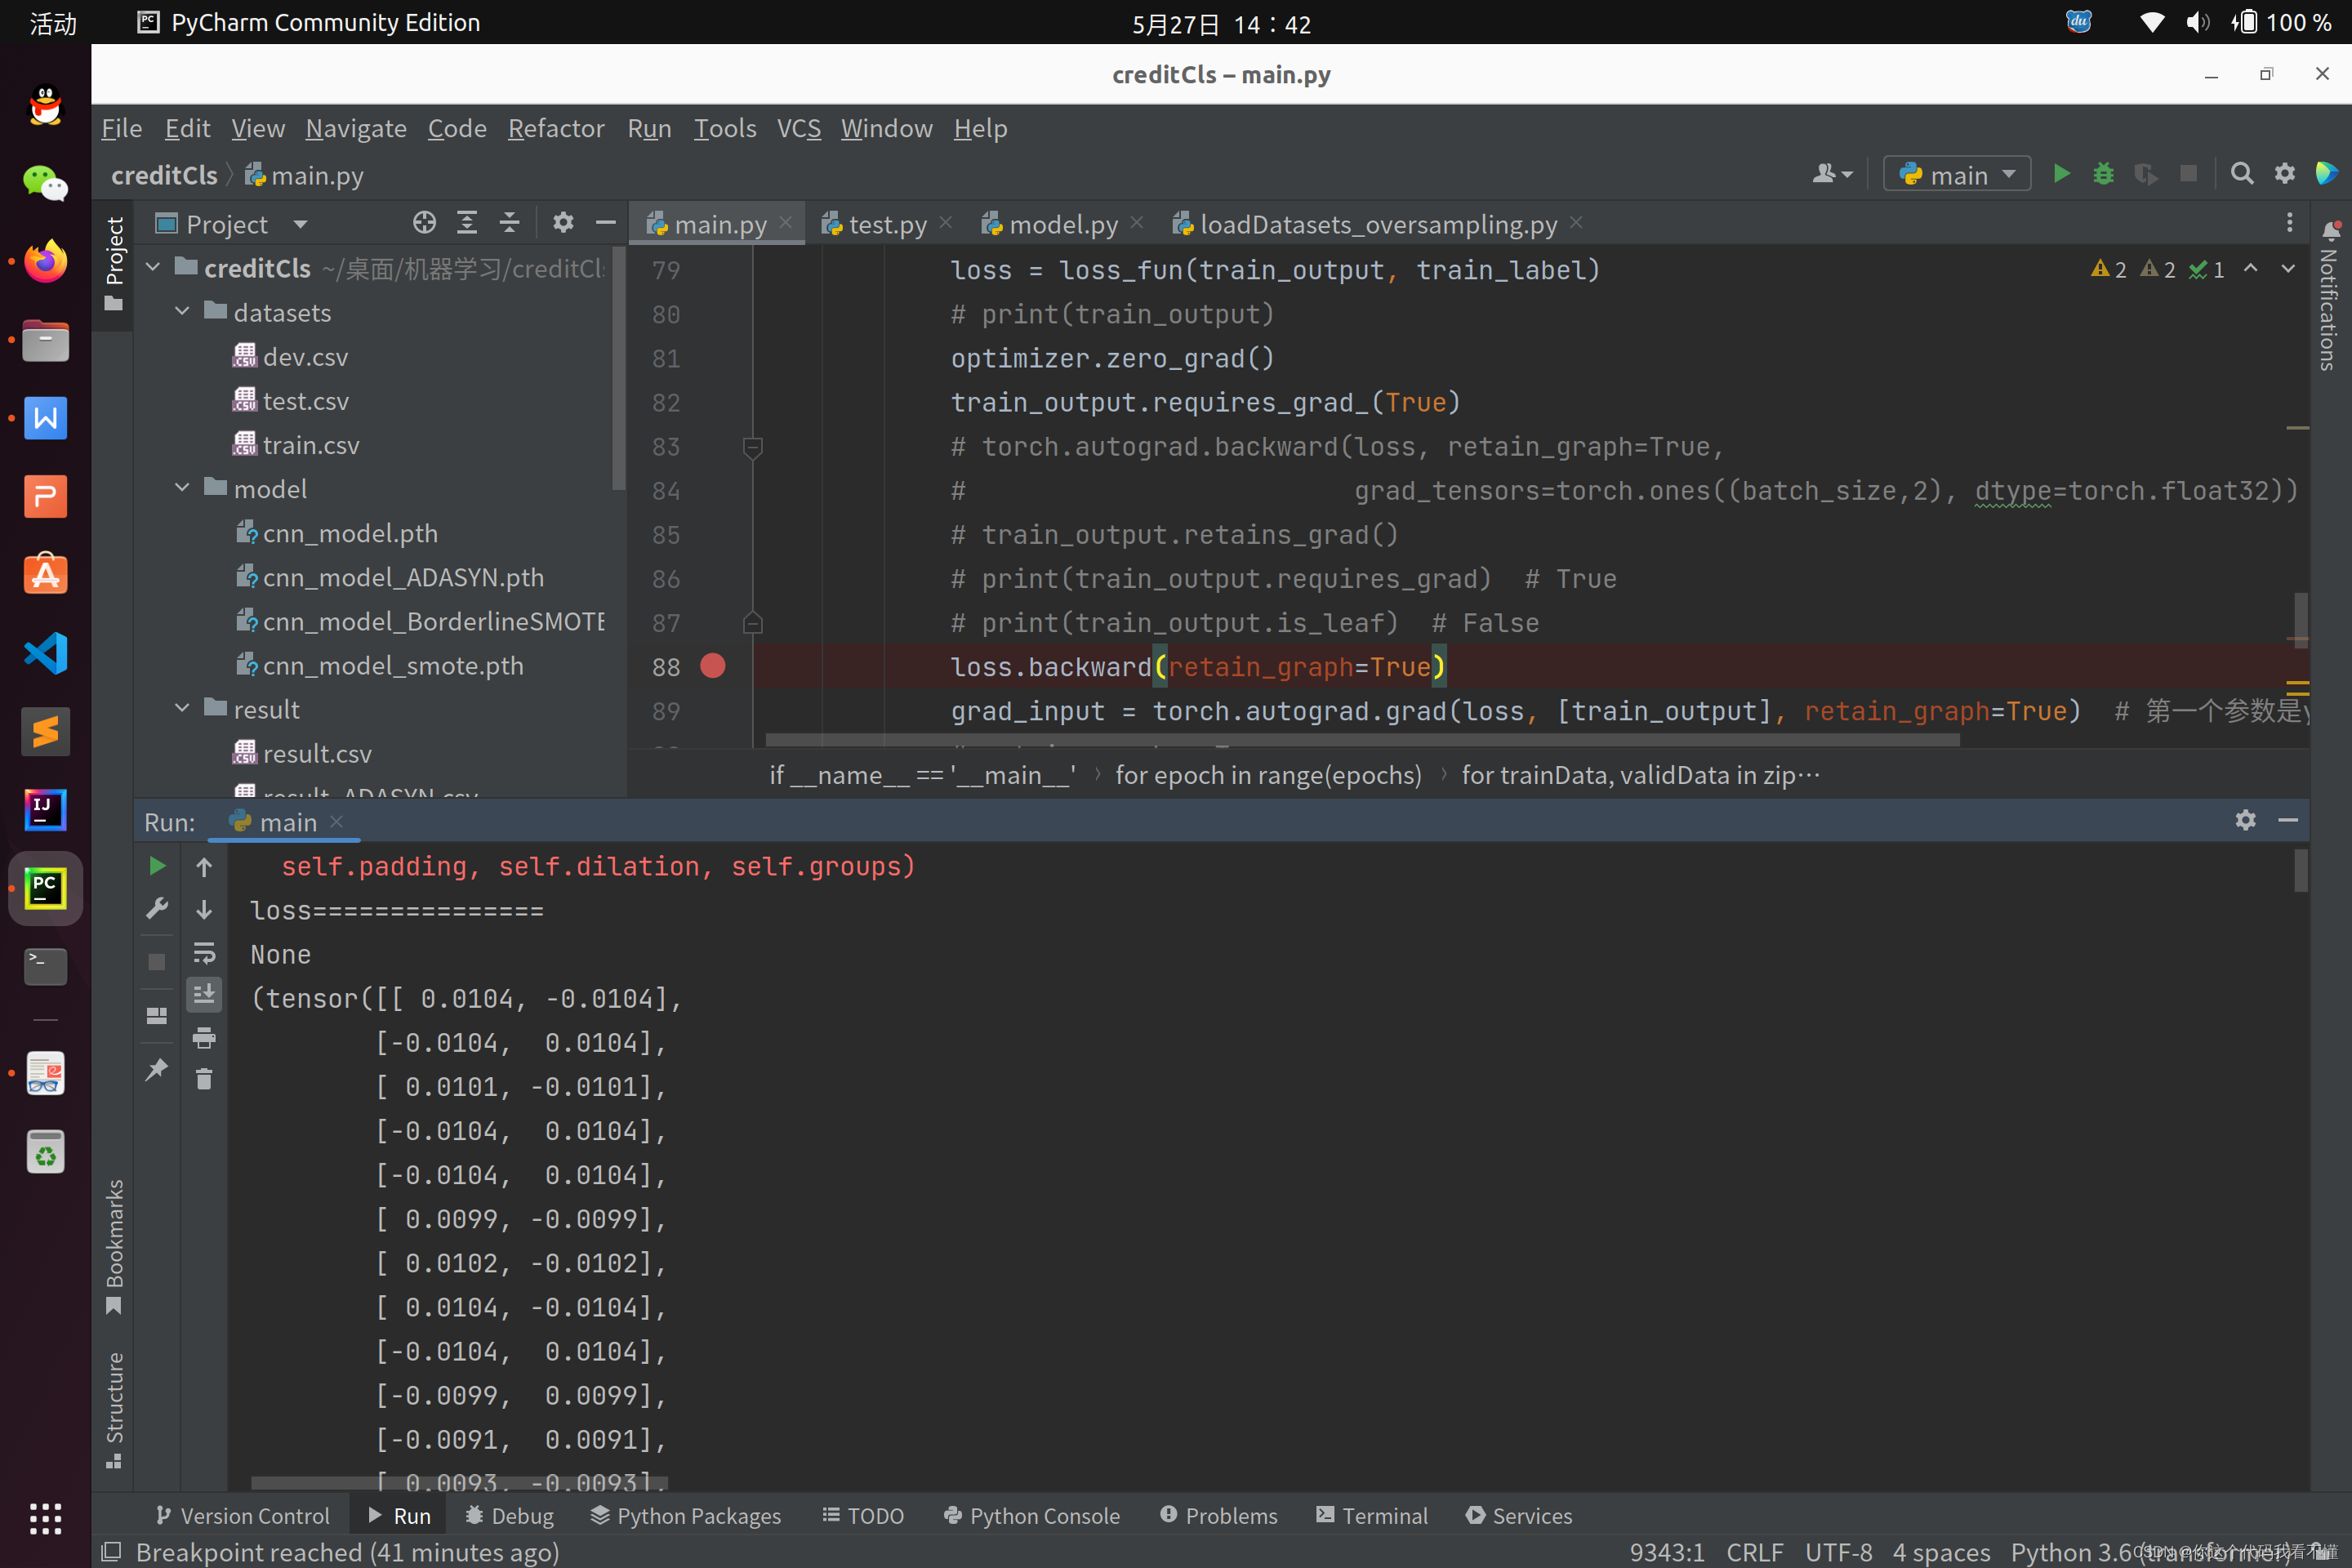Screen dimensions: 2352x1568
Task: Select opened file target icon in Project panel
Action: pos(424,223)
